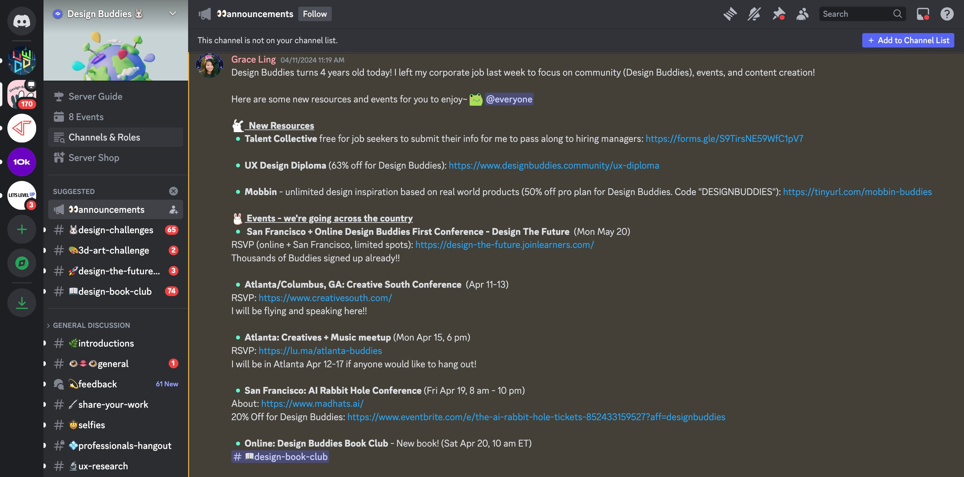964x477 pixels.
Task: Open the general channel
Action: click(x=115, y=364)
